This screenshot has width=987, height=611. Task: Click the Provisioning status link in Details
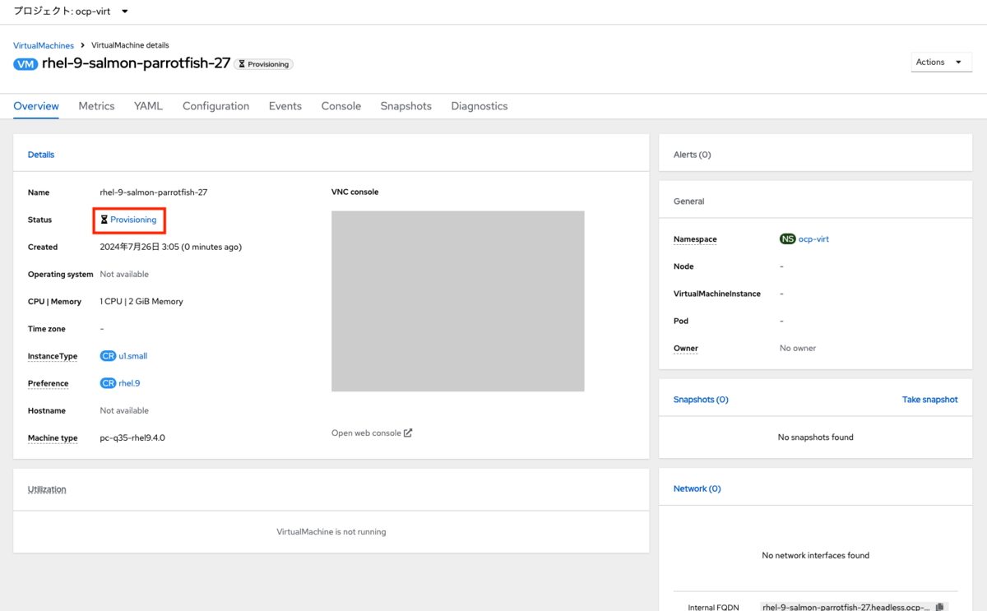point(133,220)
